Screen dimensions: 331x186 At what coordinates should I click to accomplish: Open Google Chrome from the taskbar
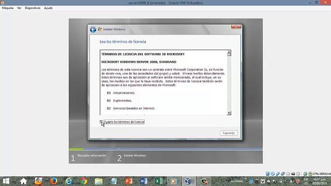pyautogui.click(x=84, y=181)
